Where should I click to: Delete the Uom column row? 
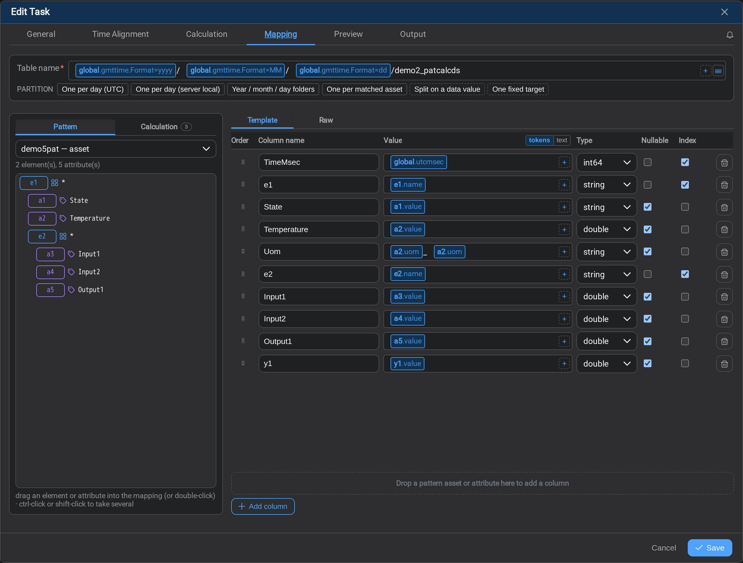tap(724, 252)
